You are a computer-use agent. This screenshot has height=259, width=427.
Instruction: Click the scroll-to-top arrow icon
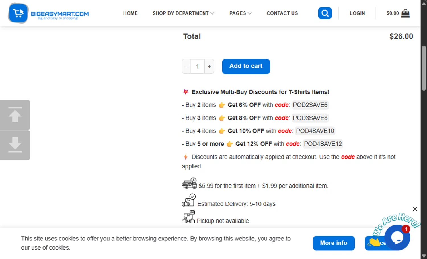tap(15, 115)
